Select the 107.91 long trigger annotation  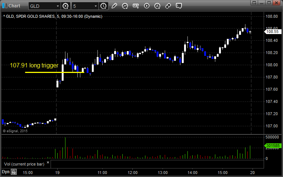[x=34, y=65]
